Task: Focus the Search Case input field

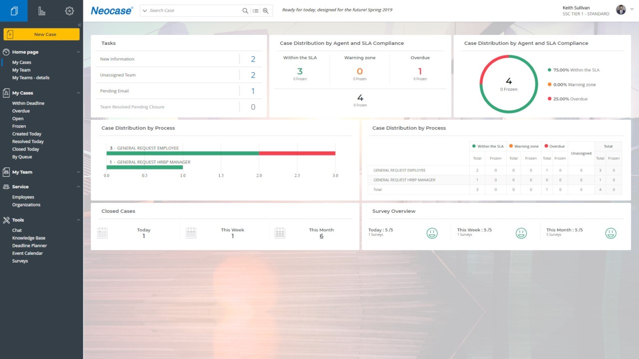Action: pyautogui.click(x=195, y=10)
